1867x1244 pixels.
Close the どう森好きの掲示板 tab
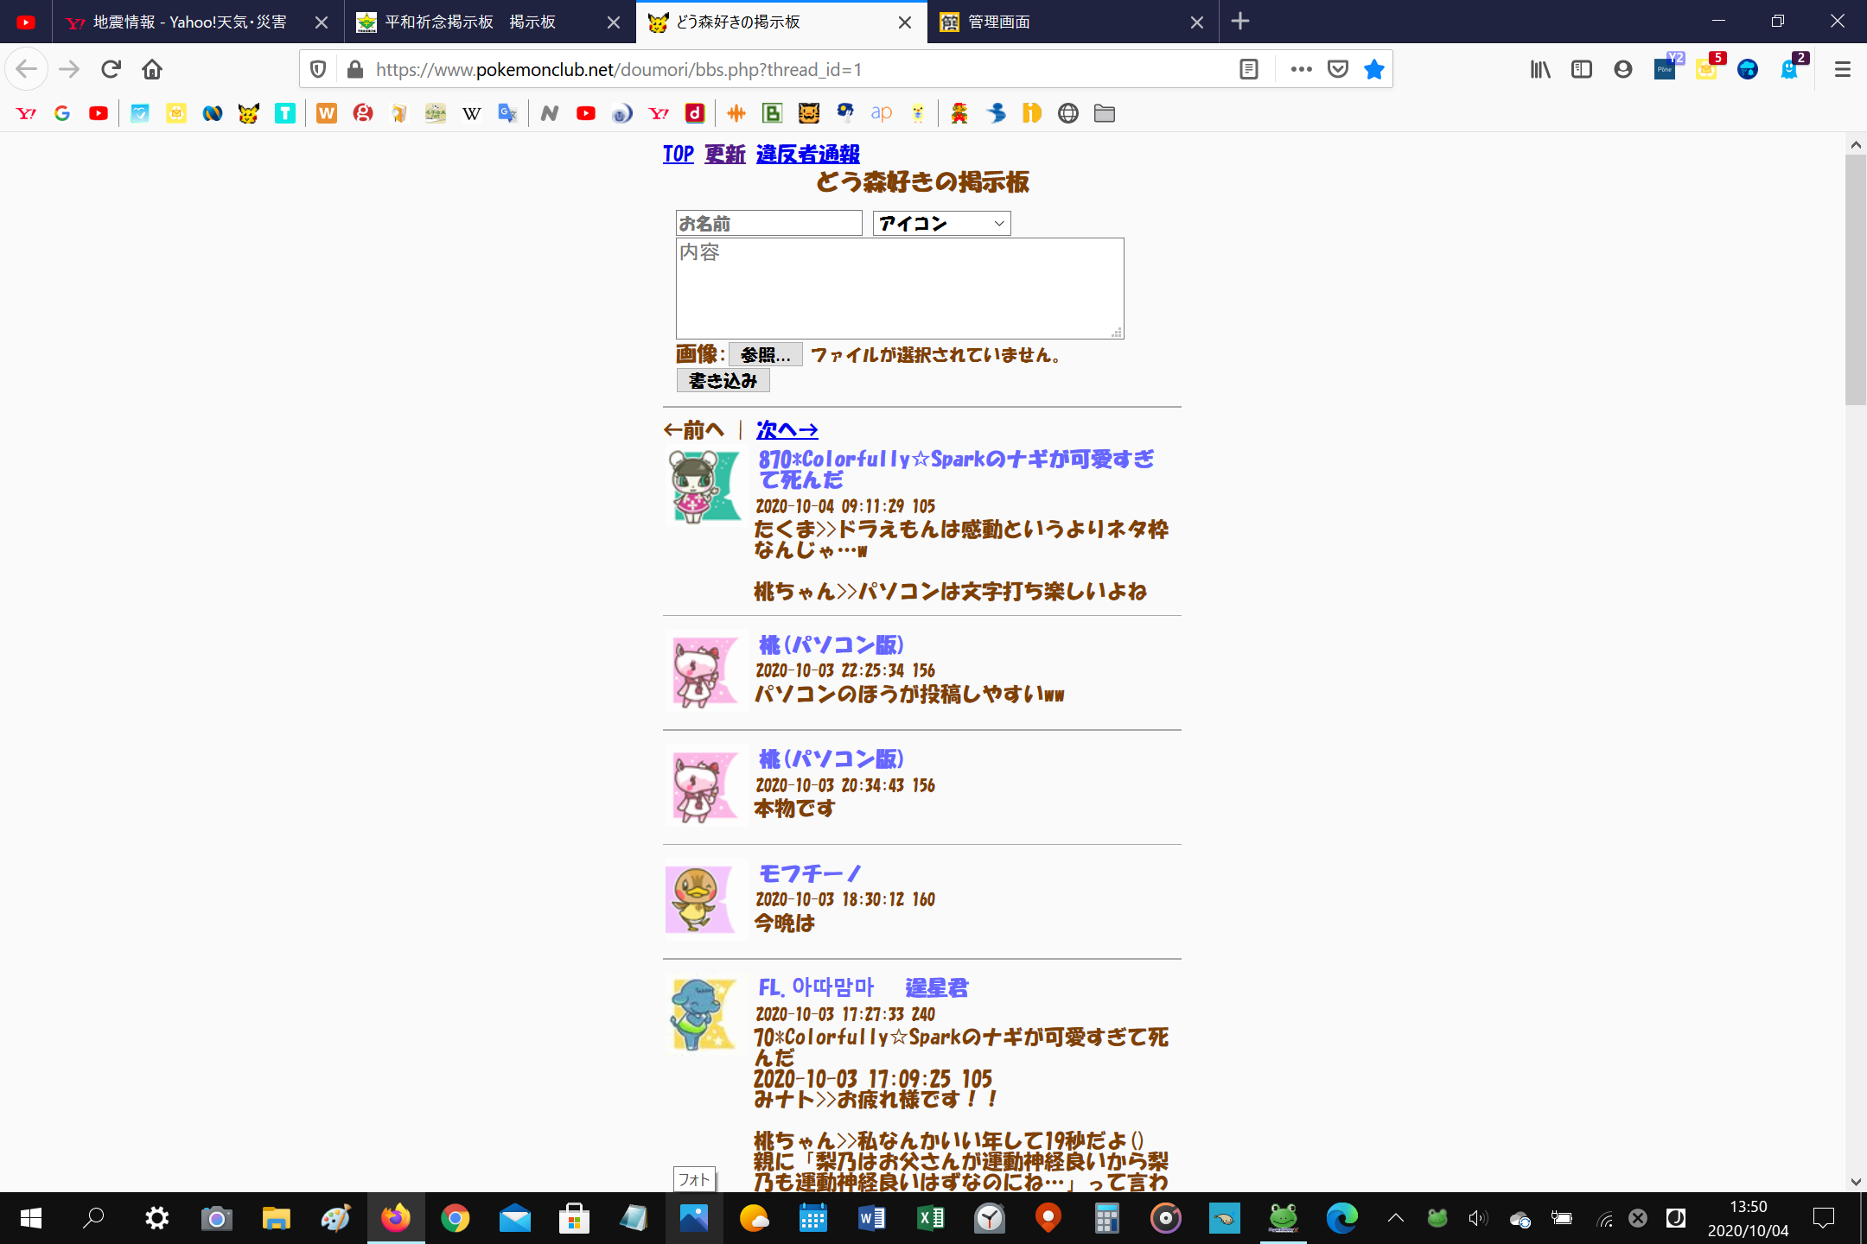(905, 22)
